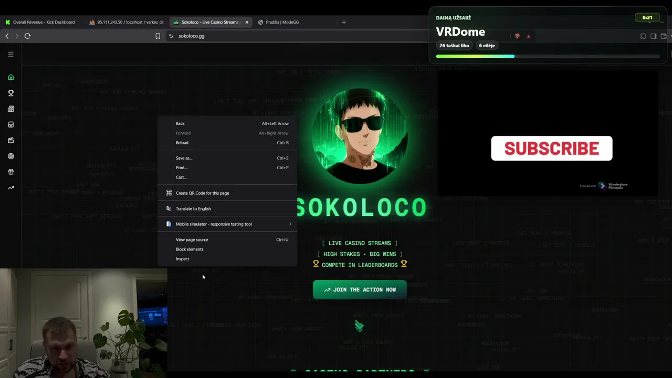Bookmark this page with the bookmark icon
The height and width of the screenshot is (378, 672).
coord(157,36)
